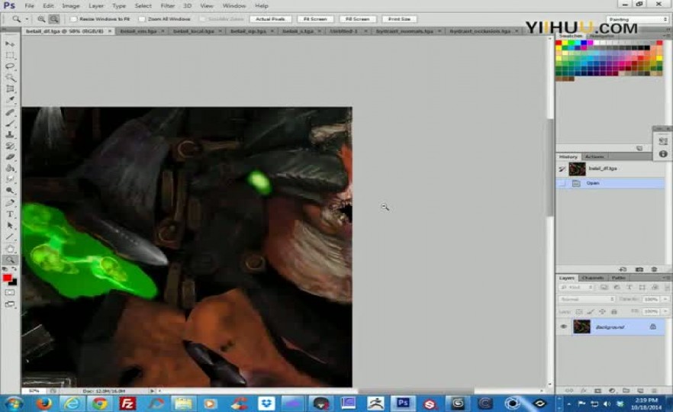673x412 pixels.
Task: Select the Zoom tool in toolbox
Action: [10, 260]
